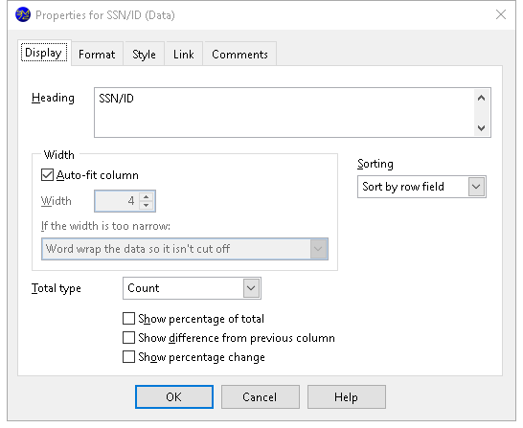Click the Heading box scroll up arrow
Viewport: 523px width, 428px height.
coord(481,98)
